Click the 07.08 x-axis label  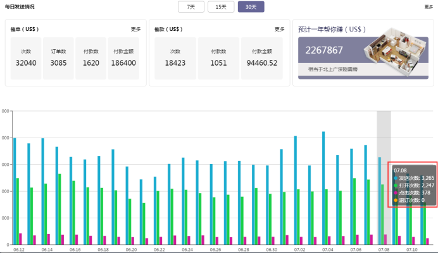(x=384, y=250)
